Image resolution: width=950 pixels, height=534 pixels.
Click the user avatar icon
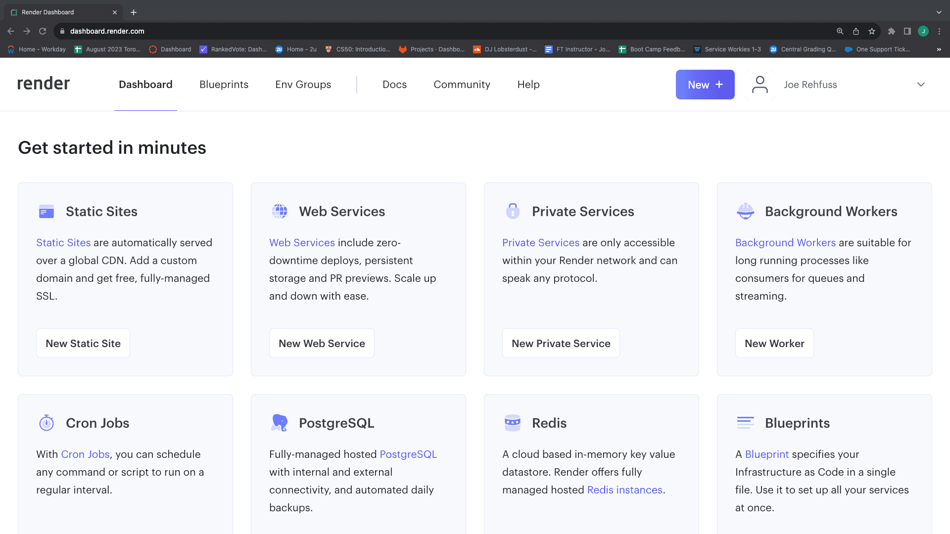point(760,85)
